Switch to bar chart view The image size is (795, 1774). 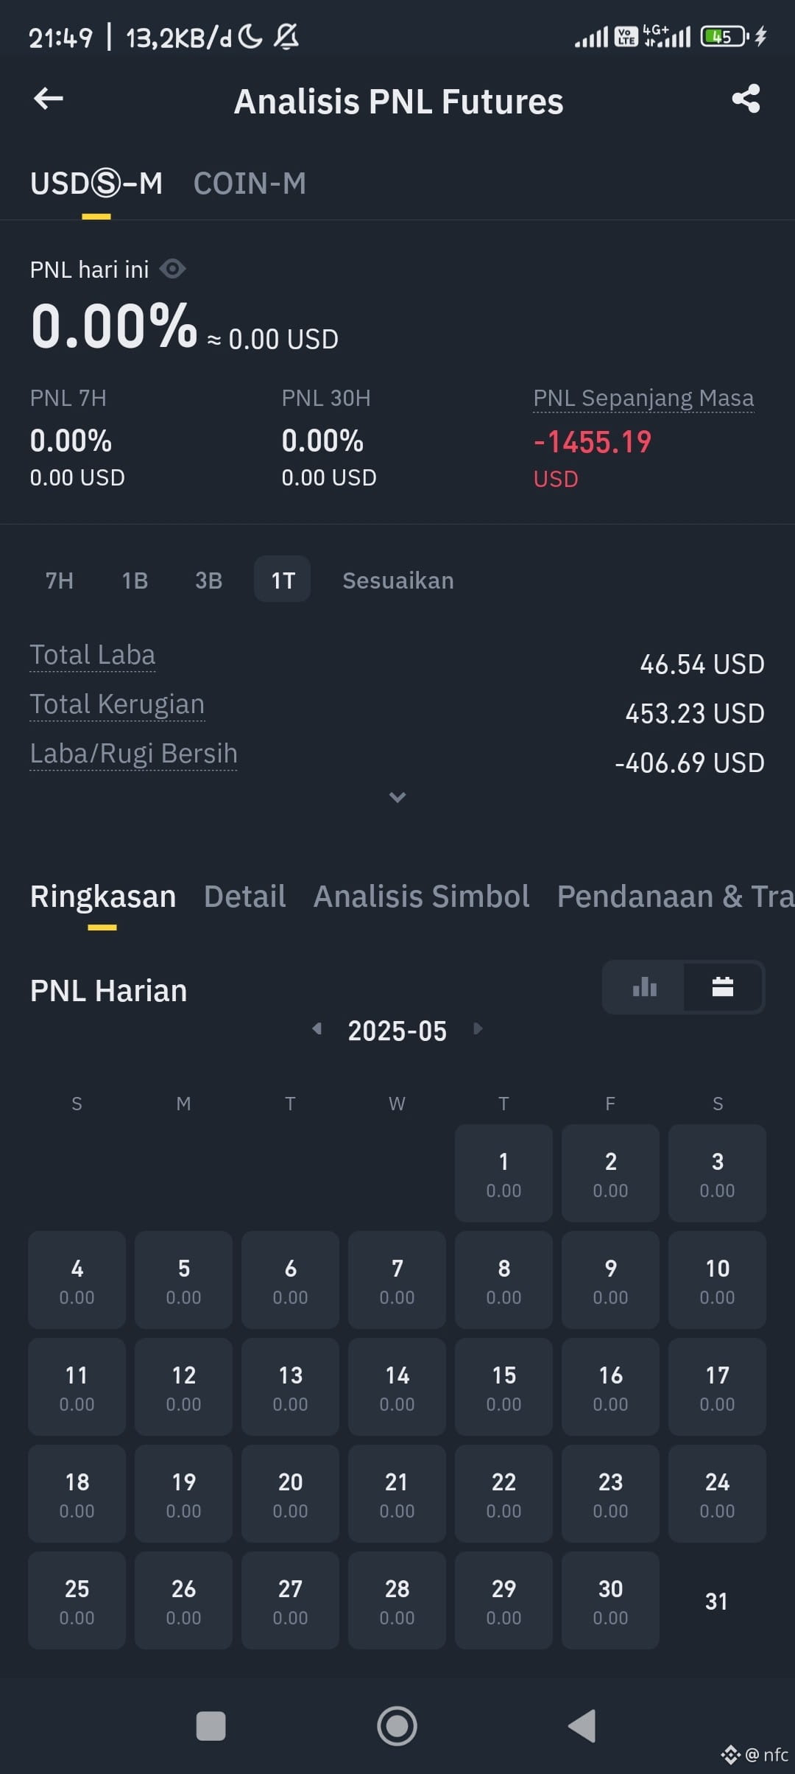pos(644,987)
